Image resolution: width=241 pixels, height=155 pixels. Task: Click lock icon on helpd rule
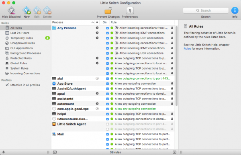pos(172,113)
